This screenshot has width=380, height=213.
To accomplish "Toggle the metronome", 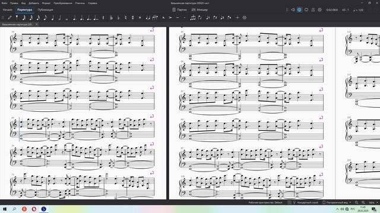I will pos(313,9).
